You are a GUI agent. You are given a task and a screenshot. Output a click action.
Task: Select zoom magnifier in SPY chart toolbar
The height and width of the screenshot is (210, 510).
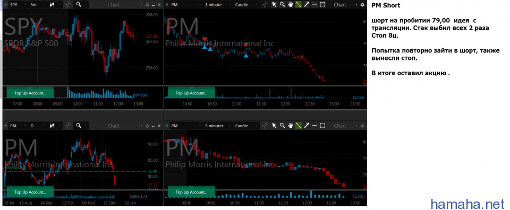point(78,5)
